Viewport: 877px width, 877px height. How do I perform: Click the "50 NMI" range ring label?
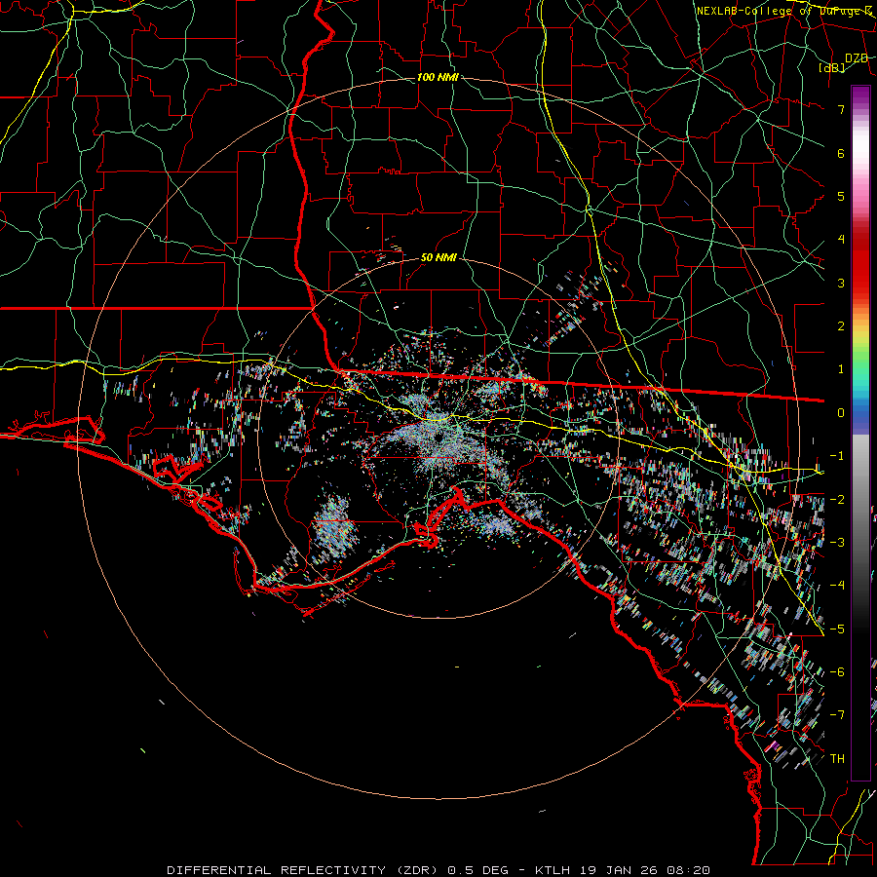point(439,258)
